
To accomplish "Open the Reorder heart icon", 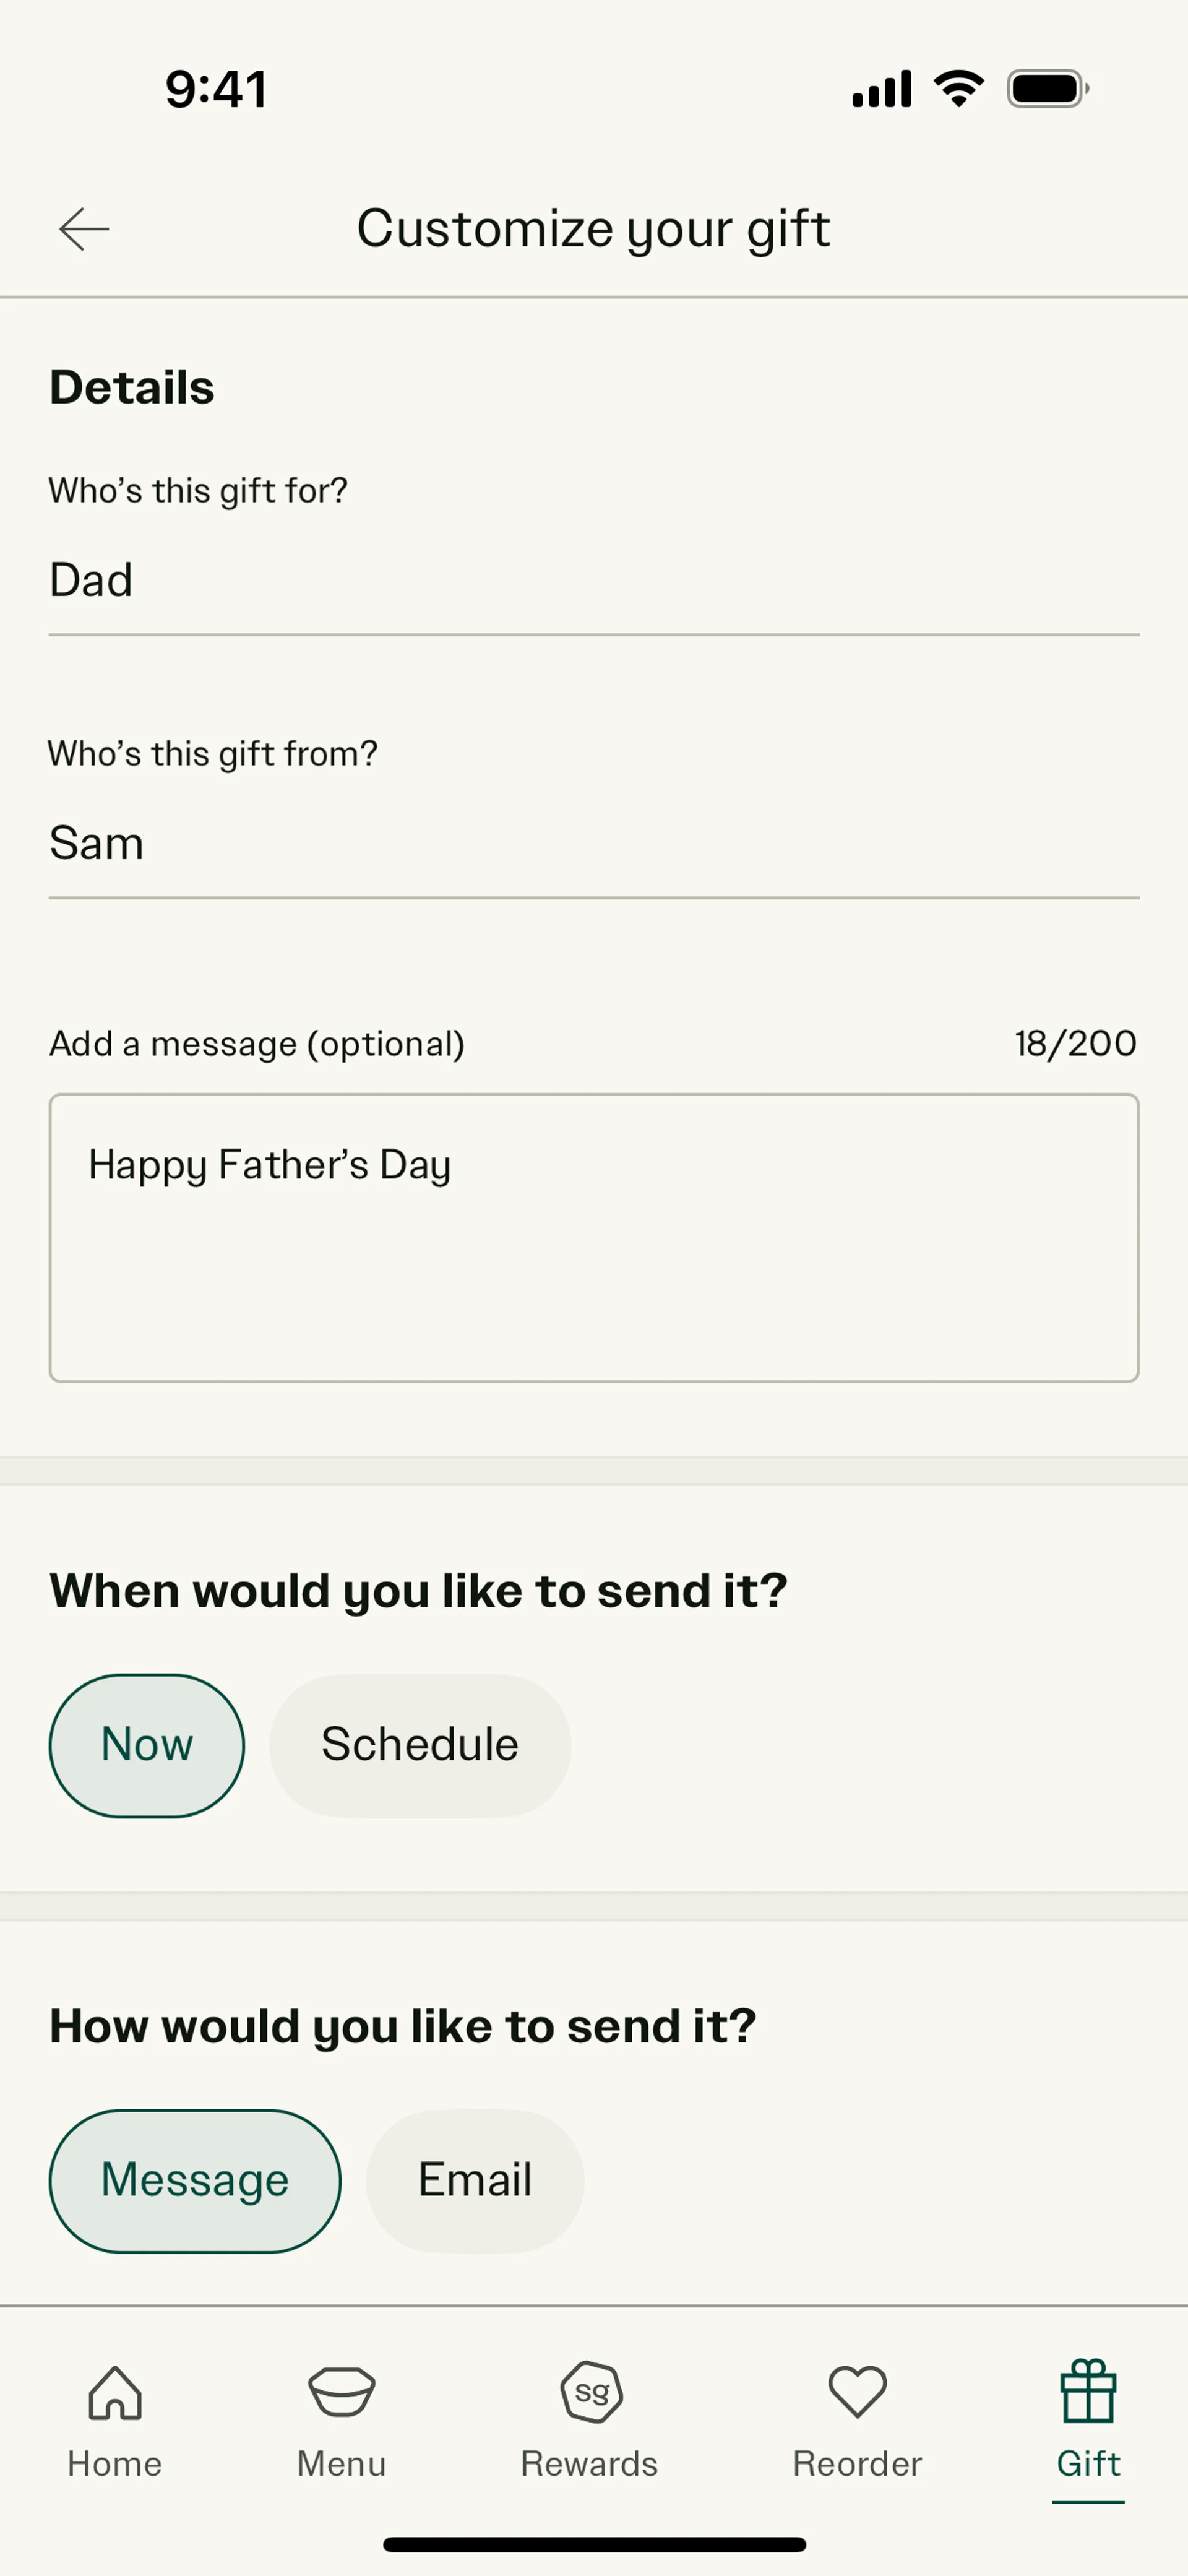I will pos(857,2391).
